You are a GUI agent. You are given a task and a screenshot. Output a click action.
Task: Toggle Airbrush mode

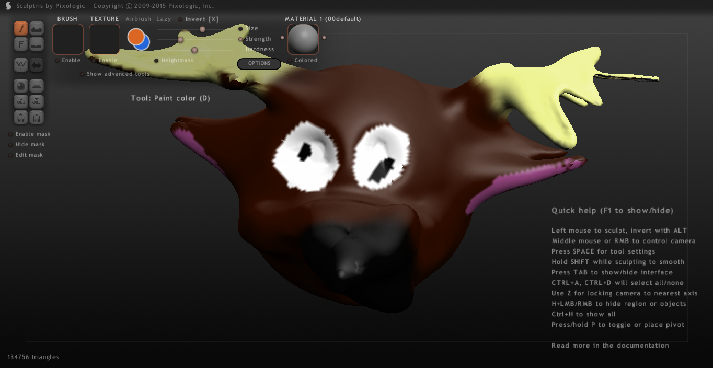138,19
